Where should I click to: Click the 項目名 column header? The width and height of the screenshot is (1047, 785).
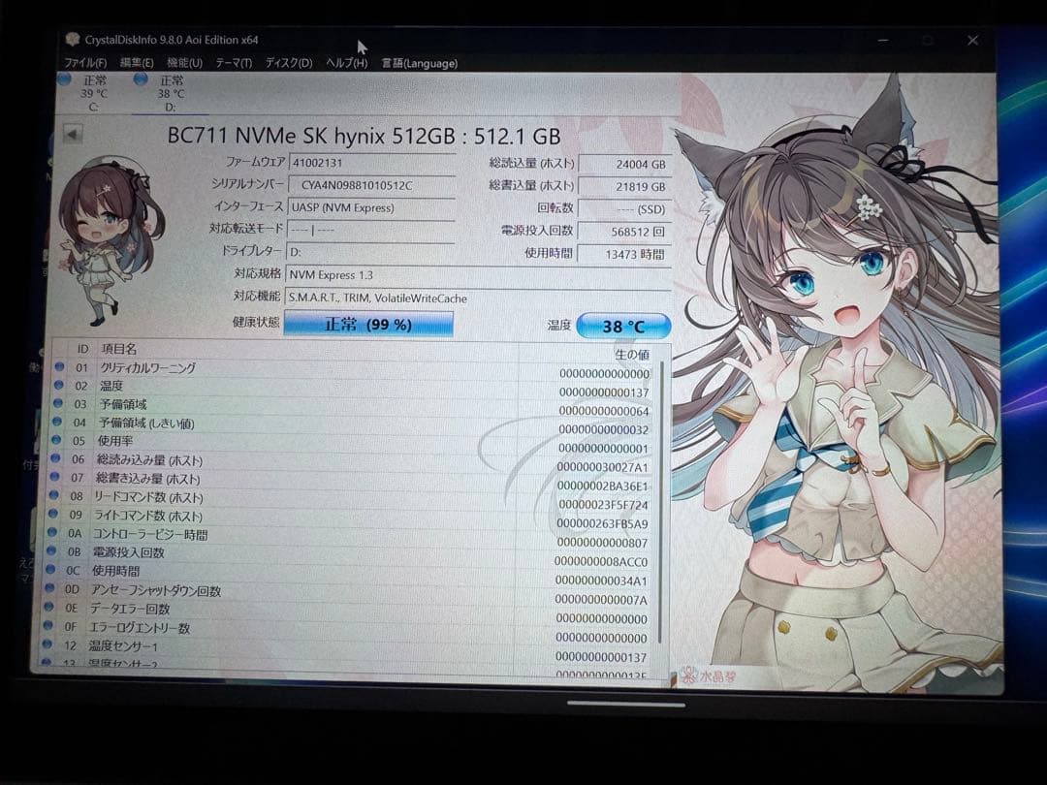[x=119, y=349]
